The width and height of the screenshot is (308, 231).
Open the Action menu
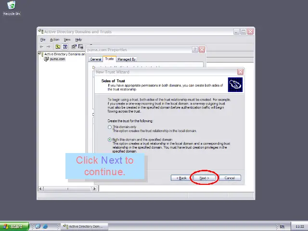point(54,39)
